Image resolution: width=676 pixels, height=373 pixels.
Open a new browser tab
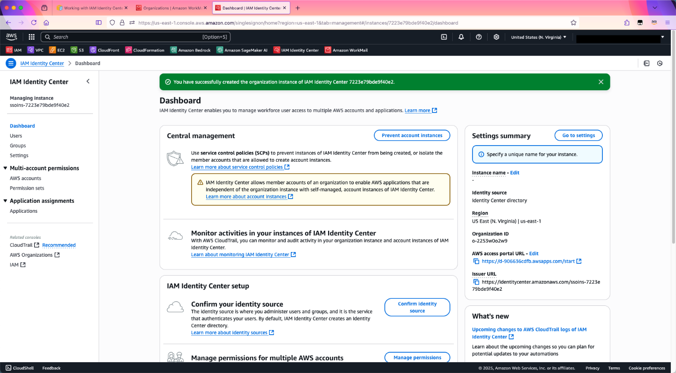pyautogui.click(x=297, y=8)
